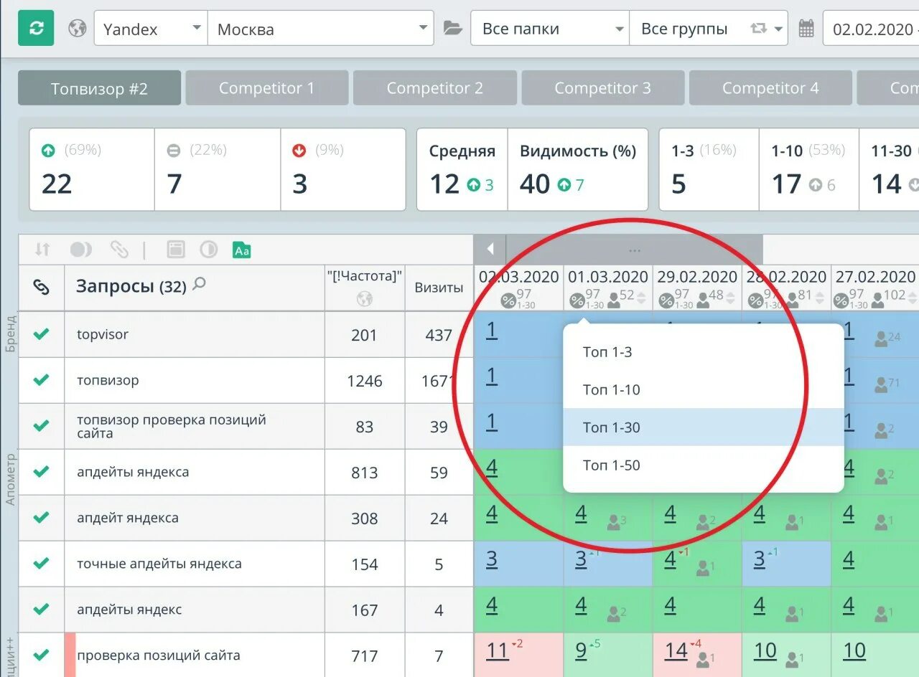Click the calendar icon near the date
Viewport: 919px width, 677px height.
[x=806, y=29]
